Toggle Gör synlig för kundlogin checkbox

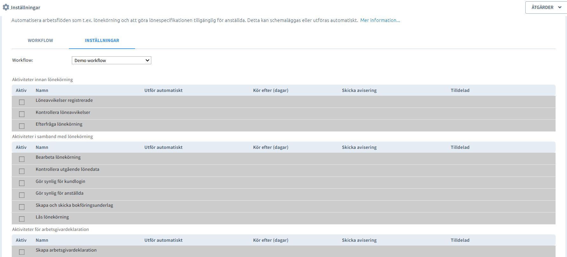22,183
